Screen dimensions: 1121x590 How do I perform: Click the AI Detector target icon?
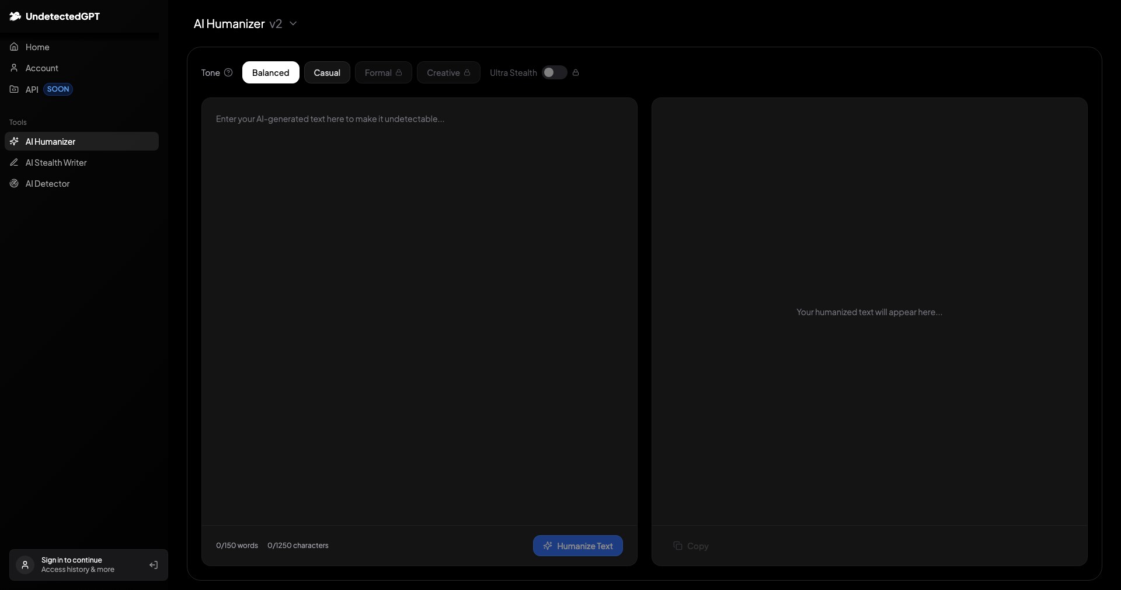point(14,183)
